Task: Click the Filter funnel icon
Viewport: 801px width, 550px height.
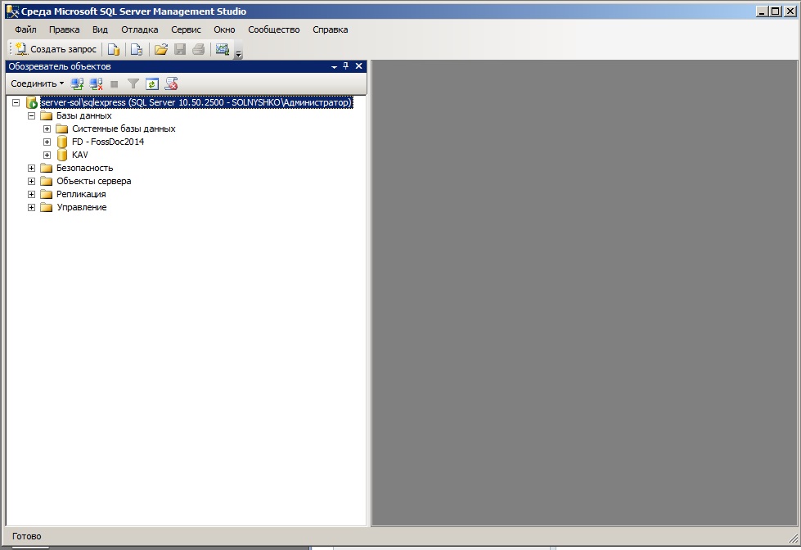Action: pyautogui.click(x=133, y=83)
